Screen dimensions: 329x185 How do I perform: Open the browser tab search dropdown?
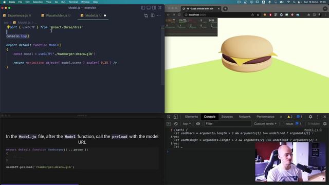[x=325, y=9]
